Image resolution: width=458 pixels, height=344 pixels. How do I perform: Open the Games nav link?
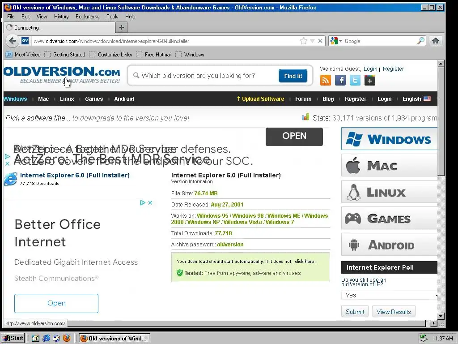click(x=94, y=99)
